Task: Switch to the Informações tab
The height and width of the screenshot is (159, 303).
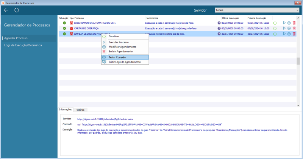Action: [65, 109]
